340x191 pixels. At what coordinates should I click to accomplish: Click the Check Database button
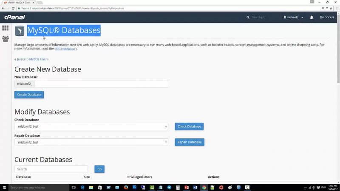tap(189, 126)
